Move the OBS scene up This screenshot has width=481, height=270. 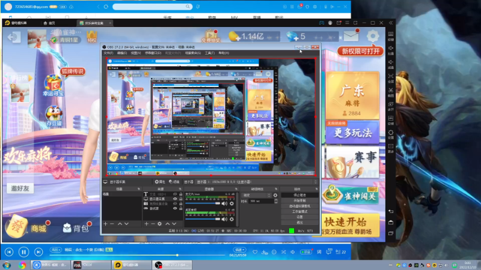coord(120,224)
